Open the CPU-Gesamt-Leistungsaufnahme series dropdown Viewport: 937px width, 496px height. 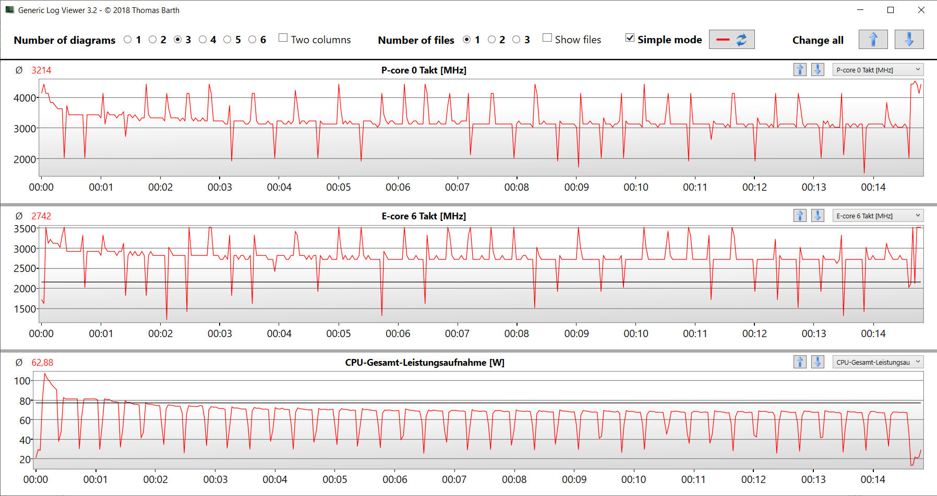click(x=878, y=362)
